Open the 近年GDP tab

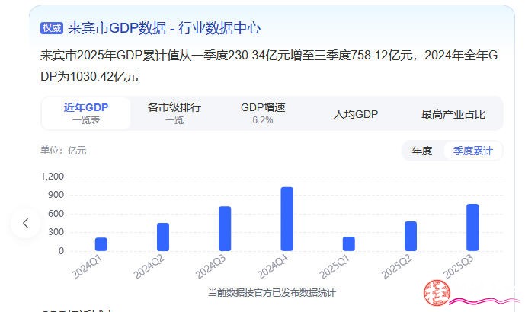click(x=85, y=113)
